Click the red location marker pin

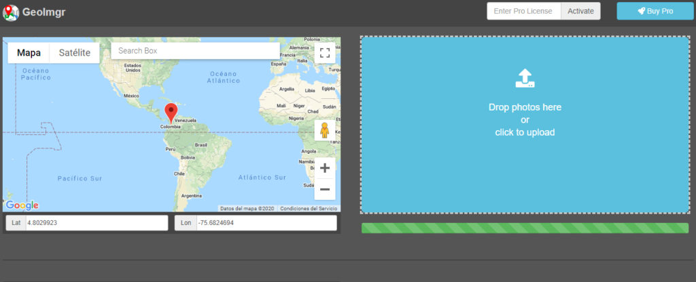(171, 113)
